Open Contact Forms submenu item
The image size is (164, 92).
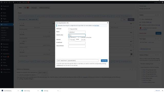tap(5, 28)
